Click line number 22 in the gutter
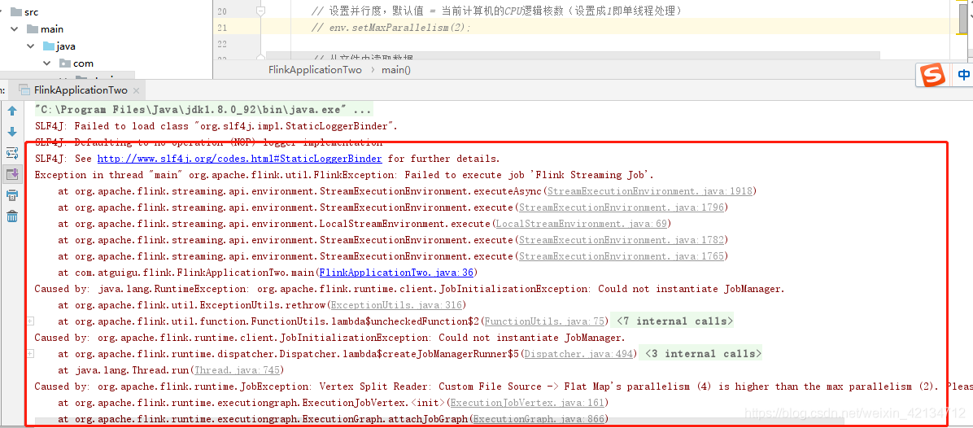 (223, 45)
